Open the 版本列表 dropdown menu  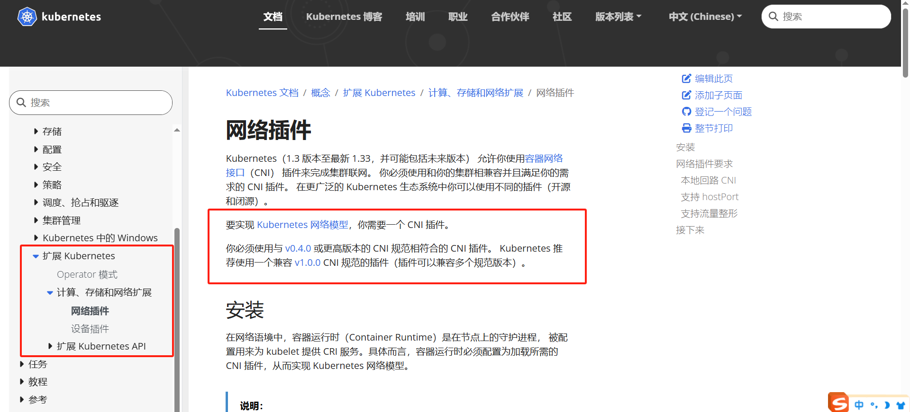click(618, 17)
